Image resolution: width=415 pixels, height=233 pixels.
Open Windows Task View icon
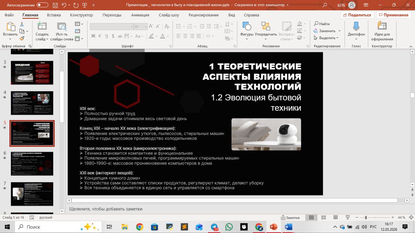click(x=109, y=227)
